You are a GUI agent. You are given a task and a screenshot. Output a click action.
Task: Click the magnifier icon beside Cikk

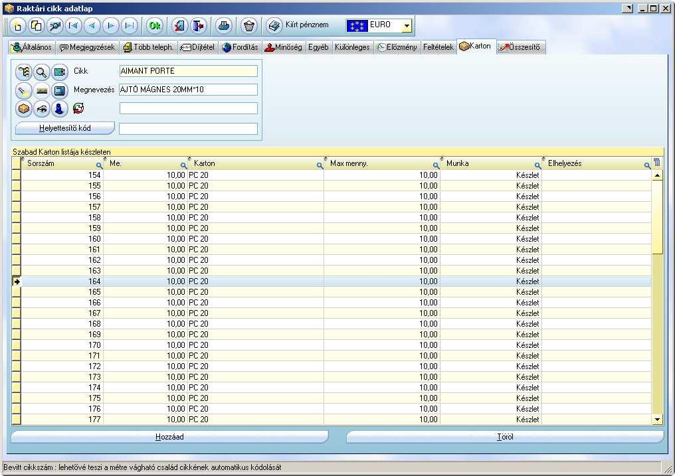(x=41, y=72)
